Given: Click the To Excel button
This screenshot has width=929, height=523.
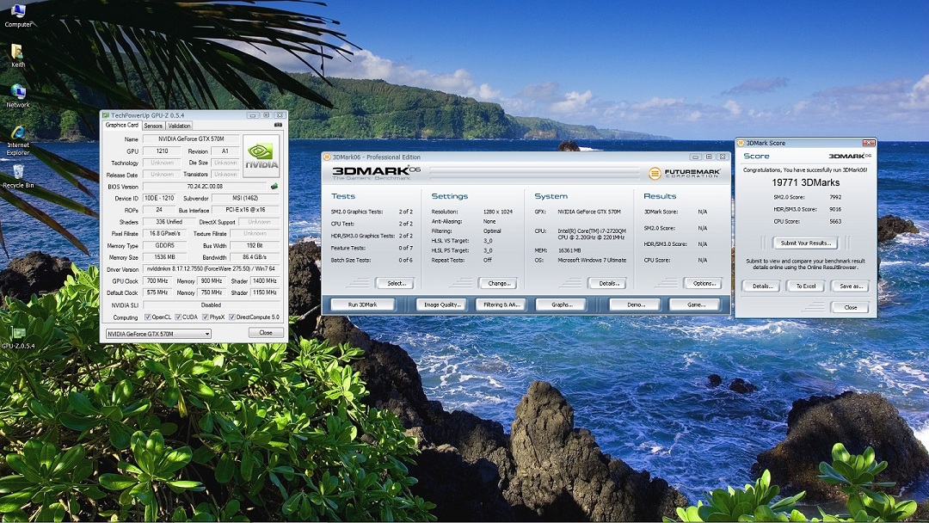Looking at the screenshot, I should pos(805,286).
